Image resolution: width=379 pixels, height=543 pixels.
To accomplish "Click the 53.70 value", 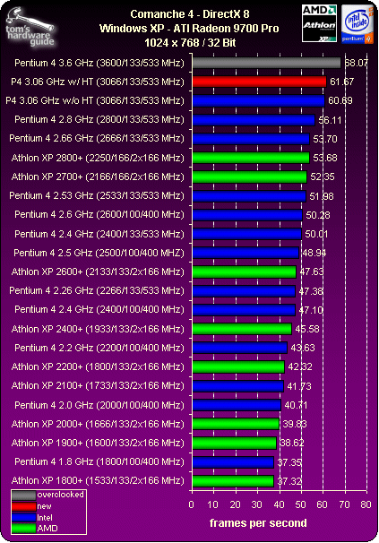I will (x=325, y=139).
